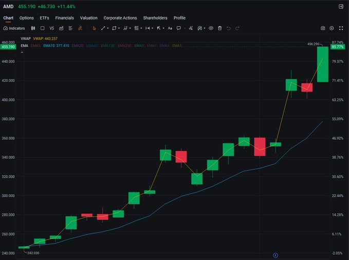Click the blue event marker on the time axis
The width and height of the screenshot is (349, 260).
275,255
